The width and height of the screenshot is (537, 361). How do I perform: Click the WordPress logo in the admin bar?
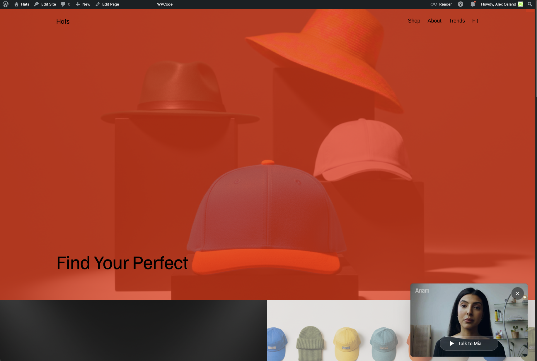5,4
